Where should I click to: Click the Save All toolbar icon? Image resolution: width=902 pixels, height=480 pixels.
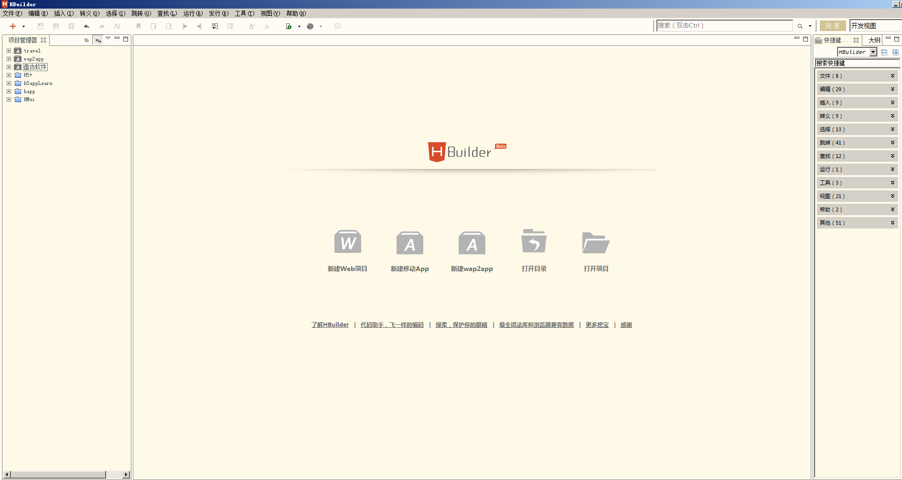(x=71, y=26)
